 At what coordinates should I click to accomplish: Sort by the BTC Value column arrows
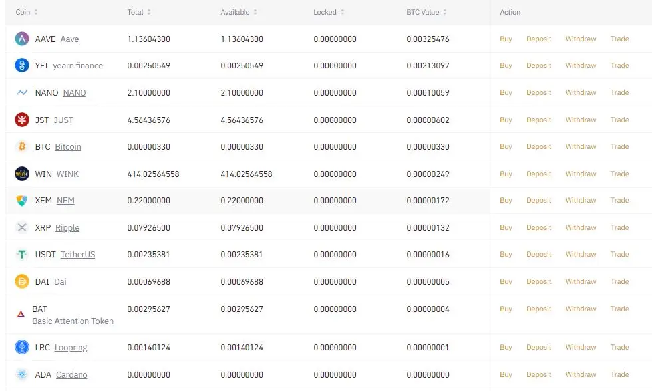(445, 12)
